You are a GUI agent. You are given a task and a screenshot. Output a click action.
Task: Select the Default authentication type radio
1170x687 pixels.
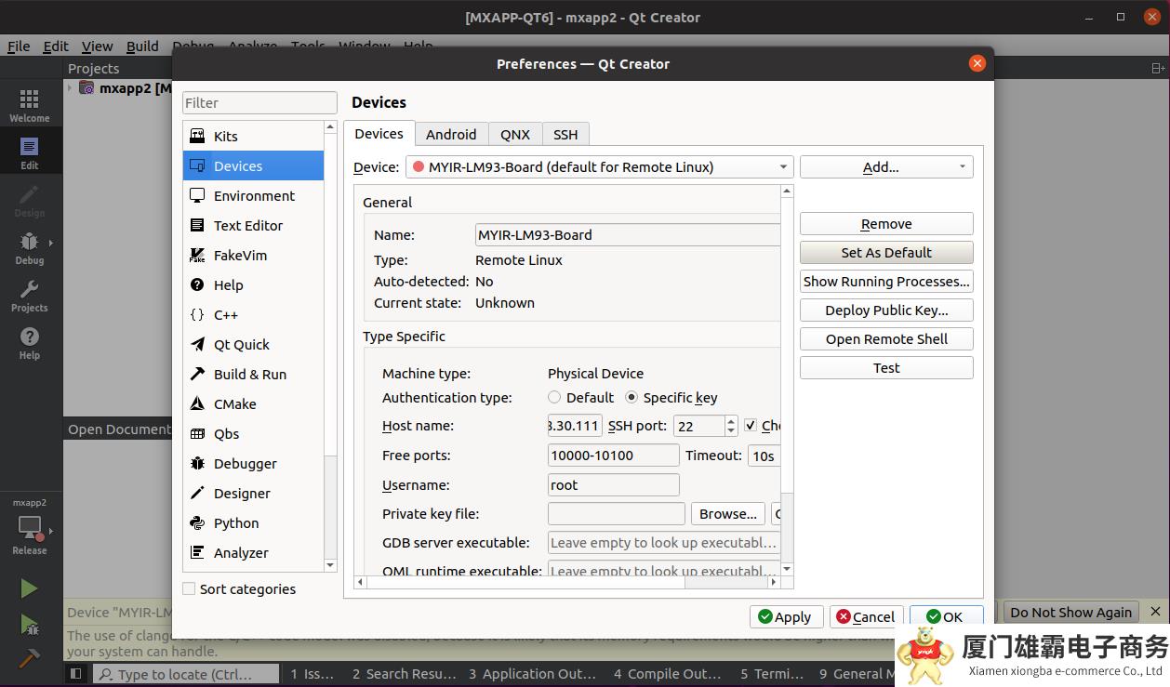555,398
